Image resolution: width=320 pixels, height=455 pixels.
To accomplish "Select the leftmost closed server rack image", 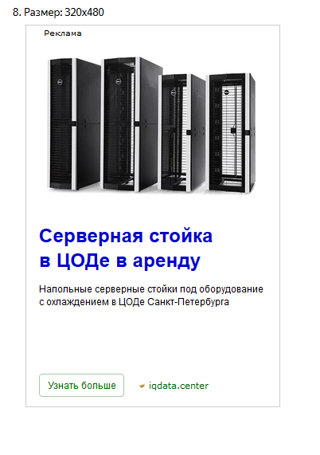I will pyautogui.click(x=74, y=124).
